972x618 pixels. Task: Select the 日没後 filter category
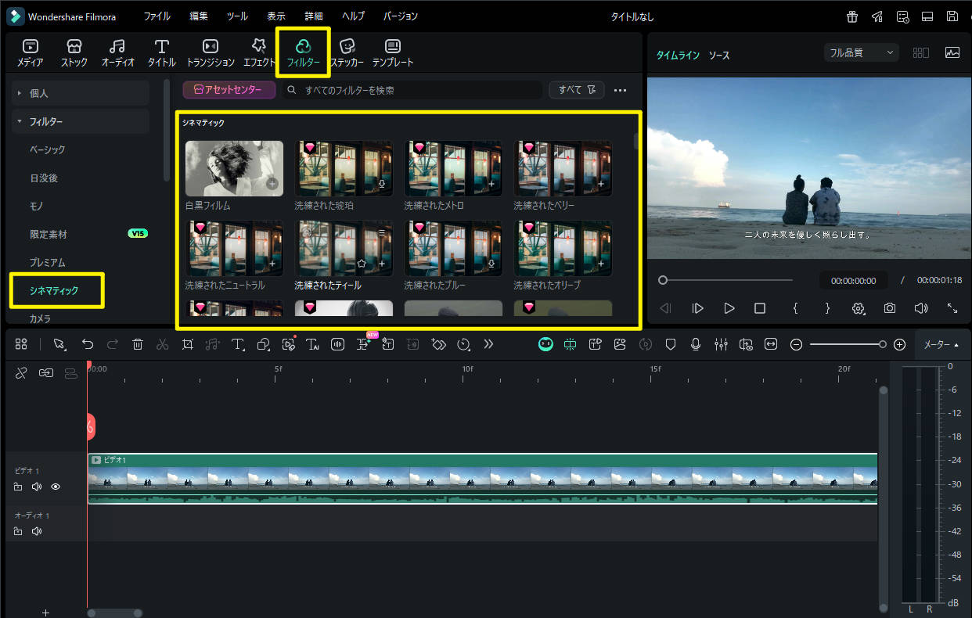[x=44, y=178]
